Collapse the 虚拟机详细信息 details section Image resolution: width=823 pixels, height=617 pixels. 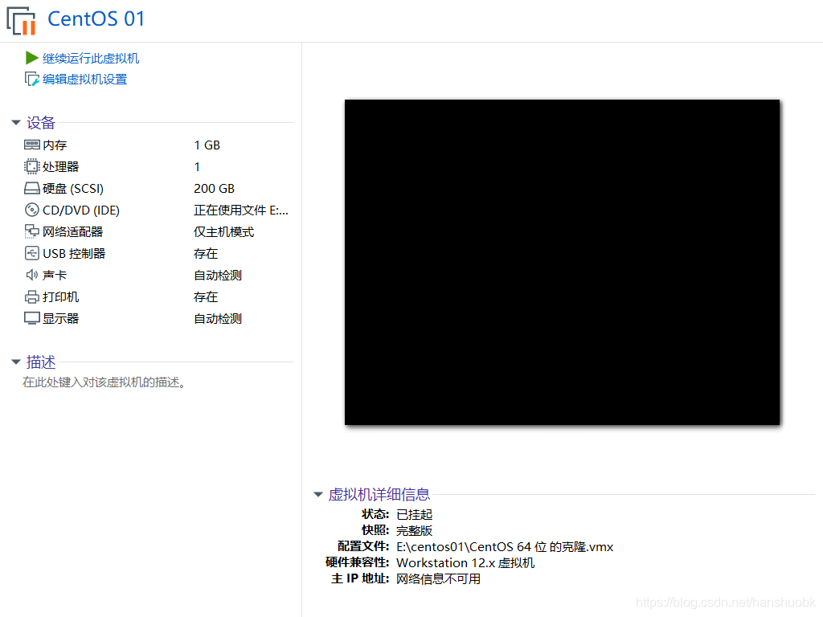(x=318, y=494)
